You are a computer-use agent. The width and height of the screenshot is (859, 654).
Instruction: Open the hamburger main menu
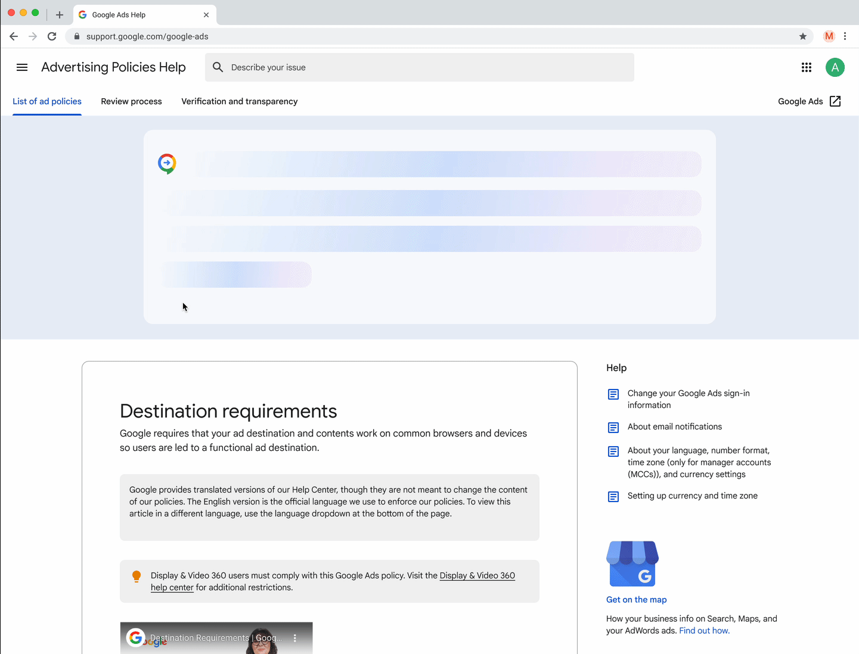(x=22, y=67)
